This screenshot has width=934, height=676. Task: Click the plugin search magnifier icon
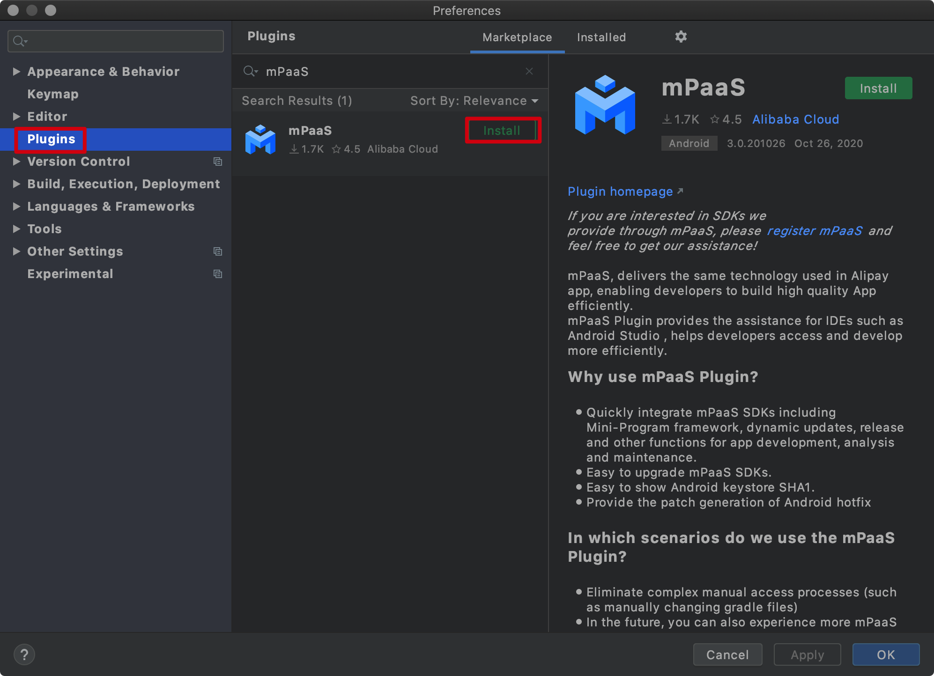(250, 71)
